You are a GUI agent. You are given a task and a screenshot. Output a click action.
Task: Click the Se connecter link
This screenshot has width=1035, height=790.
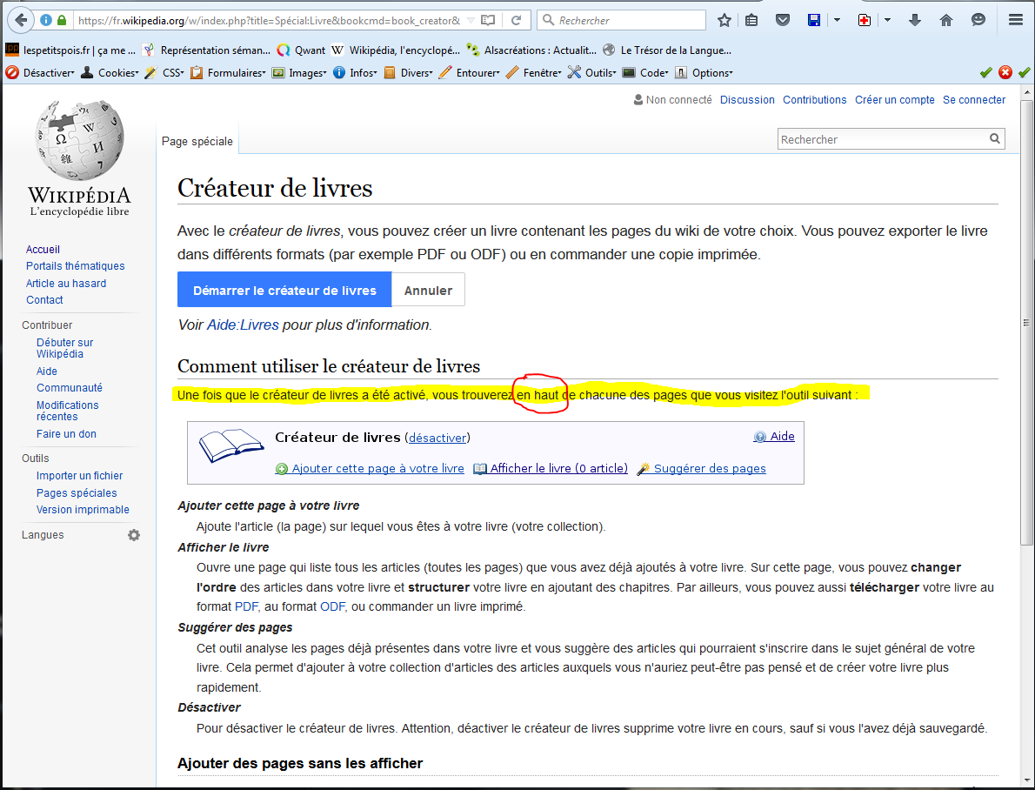[x=974, y=100]
